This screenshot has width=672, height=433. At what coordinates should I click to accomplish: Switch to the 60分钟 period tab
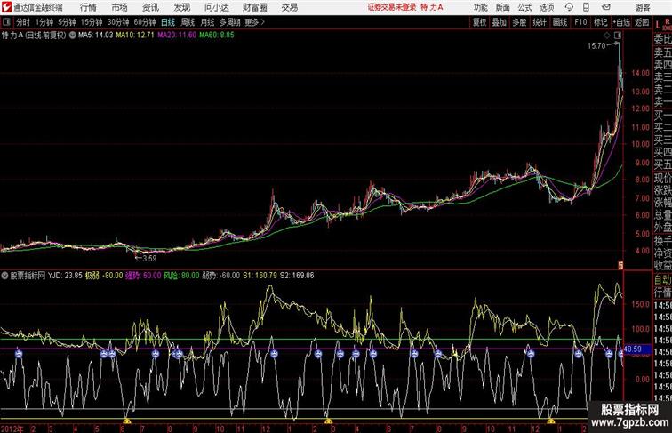(x=144, y=22)
